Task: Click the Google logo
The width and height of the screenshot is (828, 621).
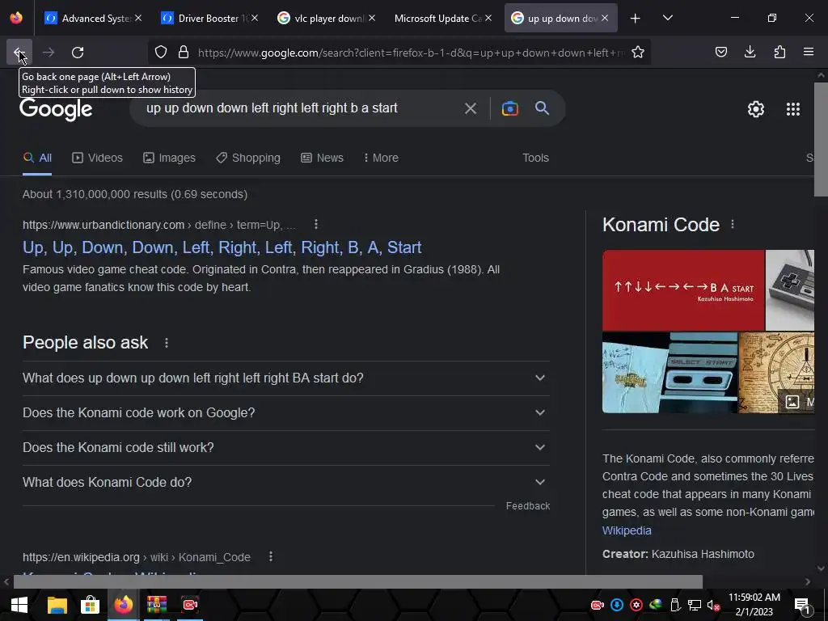Action: pos(56,109)
